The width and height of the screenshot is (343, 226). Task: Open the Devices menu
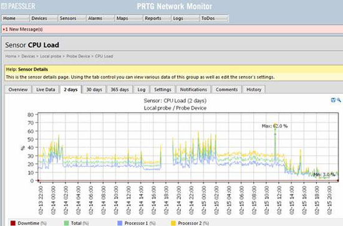44,18
